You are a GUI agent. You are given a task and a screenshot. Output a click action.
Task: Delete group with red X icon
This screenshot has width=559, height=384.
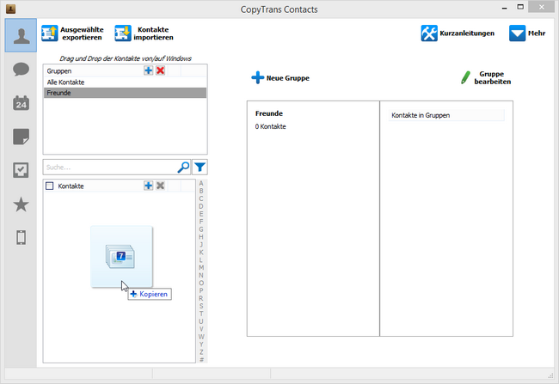click(x=161, y=70)
